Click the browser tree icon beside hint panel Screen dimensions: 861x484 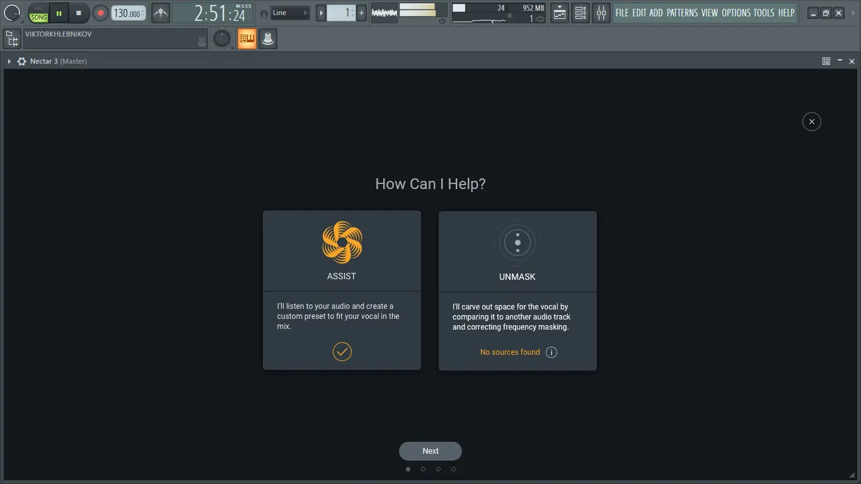click(x=11, y=39)
